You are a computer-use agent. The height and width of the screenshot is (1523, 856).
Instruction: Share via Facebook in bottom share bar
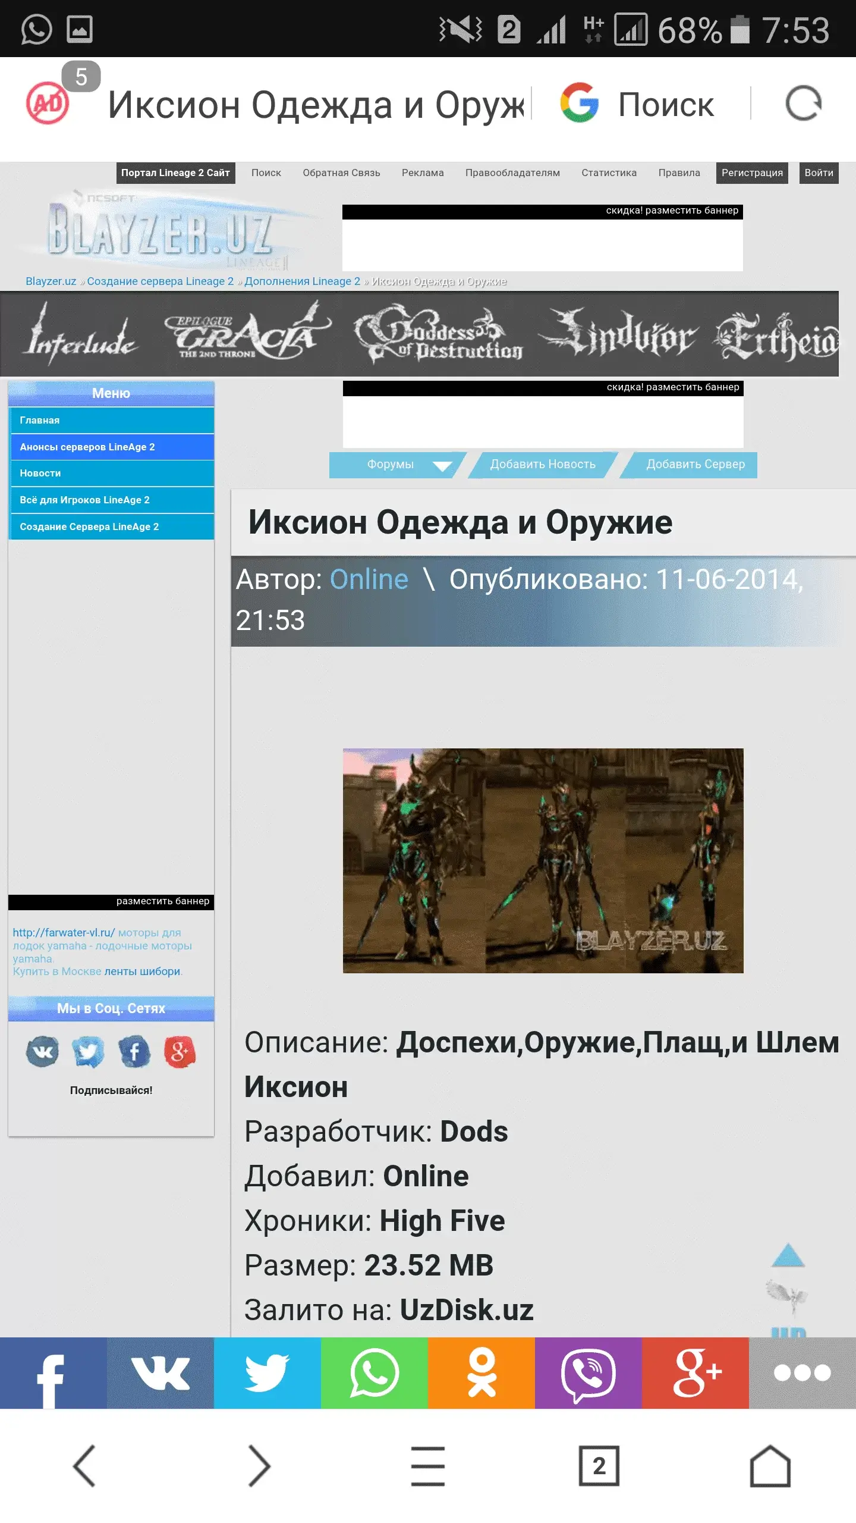(x=53, y=1373)
